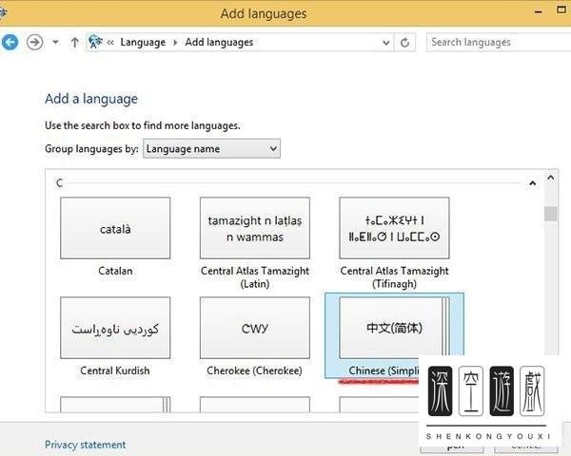Screen dimensions: 571x456
Task: Select the Central Kurdish language tile
Action: pos(115,328)
